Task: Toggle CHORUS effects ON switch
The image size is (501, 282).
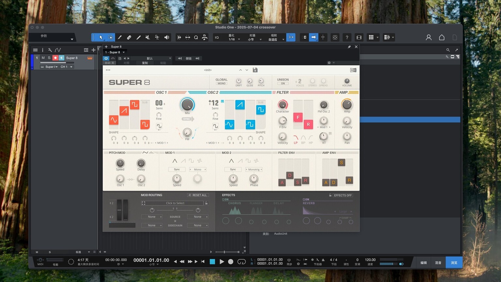Action: 225,199
